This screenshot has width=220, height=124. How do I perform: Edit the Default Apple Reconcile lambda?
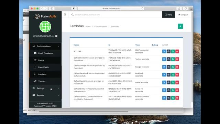164,82
